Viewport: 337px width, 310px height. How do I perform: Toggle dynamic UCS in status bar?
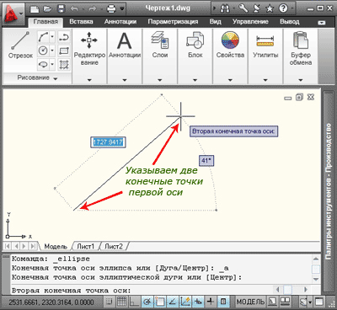[185, 302]
